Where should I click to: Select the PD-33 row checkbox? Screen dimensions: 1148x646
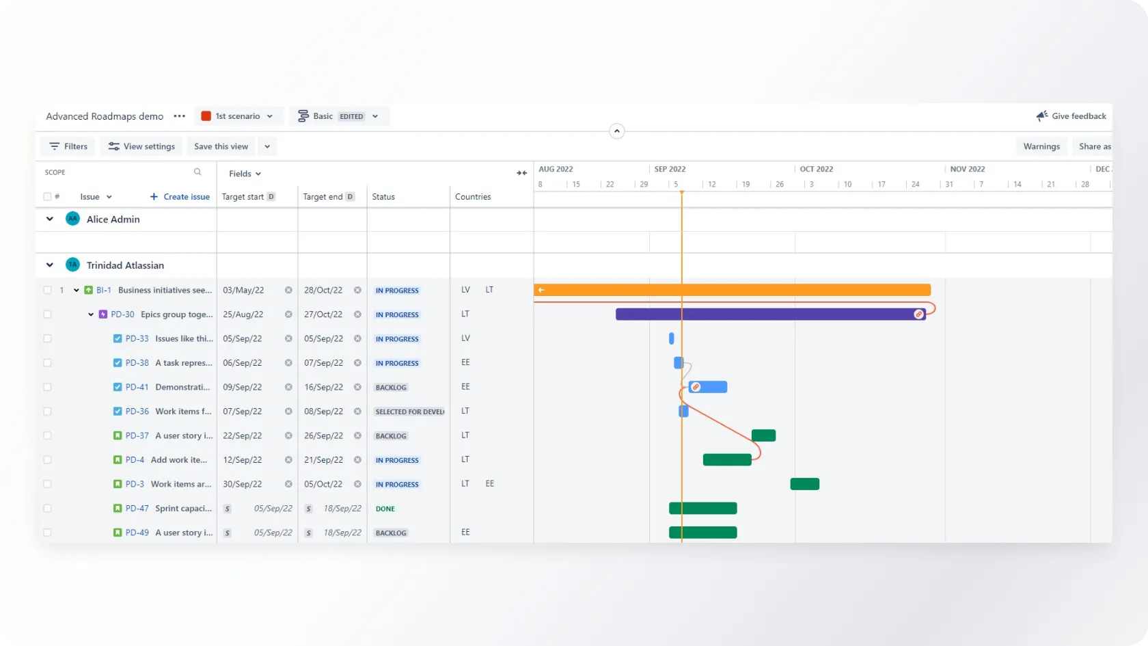47,339
